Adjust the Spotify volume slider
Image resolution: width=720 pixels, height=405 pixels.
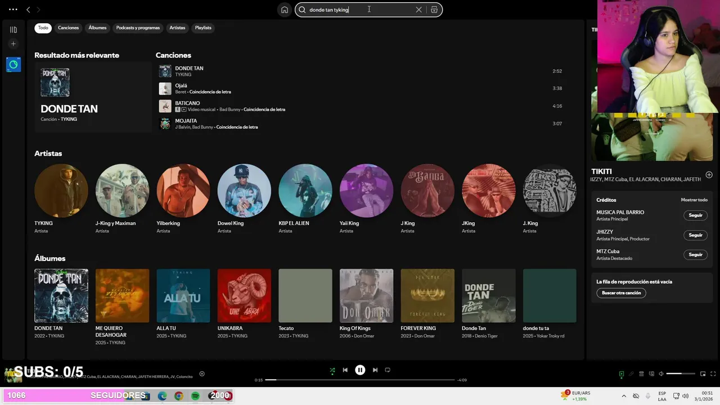pyautogui.click(x=681, y=373)
